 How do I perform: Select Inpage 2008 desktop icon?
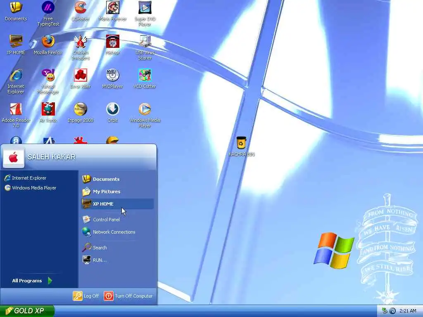coord(81,112)
